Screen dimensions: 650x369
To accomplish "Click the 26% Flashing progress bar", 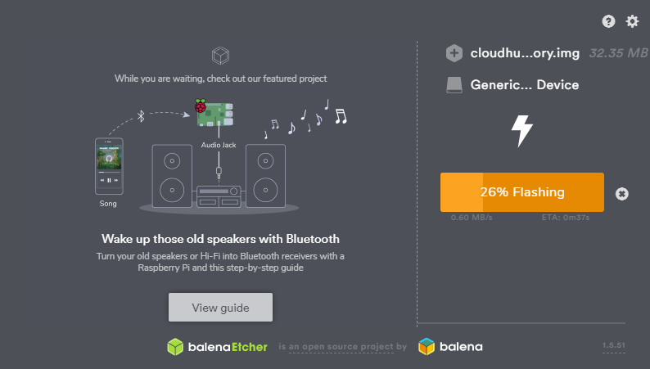I will (x=522, y=192).
